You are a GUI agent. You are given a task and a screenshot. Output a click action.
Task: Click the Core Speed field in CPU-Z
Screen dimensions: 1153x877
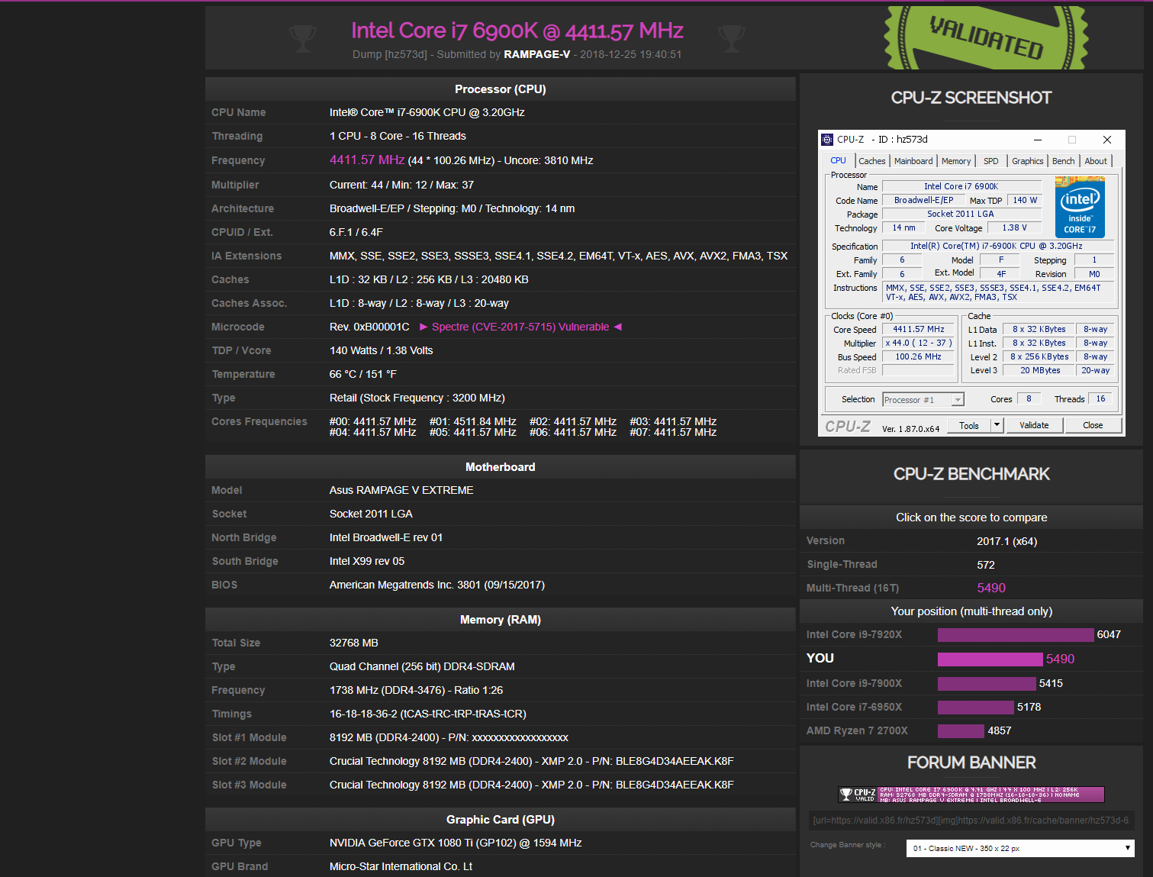tap(919, 330)
